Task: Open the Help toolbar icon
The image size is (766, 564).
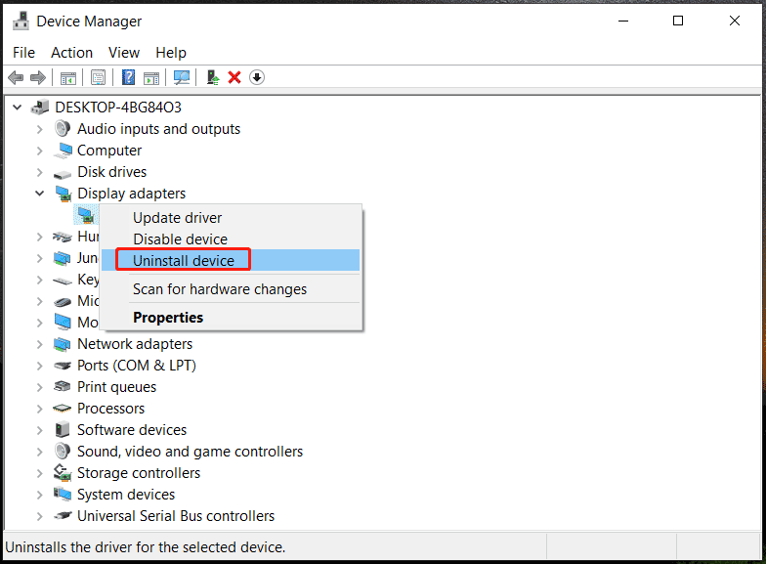Action: click(129, 78)
